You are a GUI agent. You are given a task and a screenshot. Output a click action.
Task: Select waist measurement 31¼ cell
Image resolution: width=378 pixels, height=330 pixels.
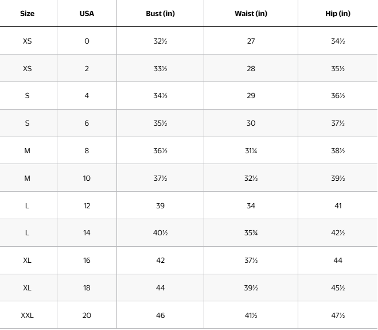click(x=251, y=151)
